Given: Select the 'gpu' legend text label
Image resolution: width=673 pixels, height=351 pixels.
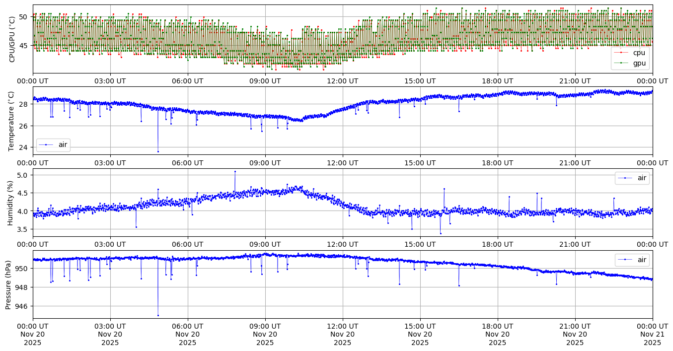Looking at the screenshot, I should pos(639,63).
